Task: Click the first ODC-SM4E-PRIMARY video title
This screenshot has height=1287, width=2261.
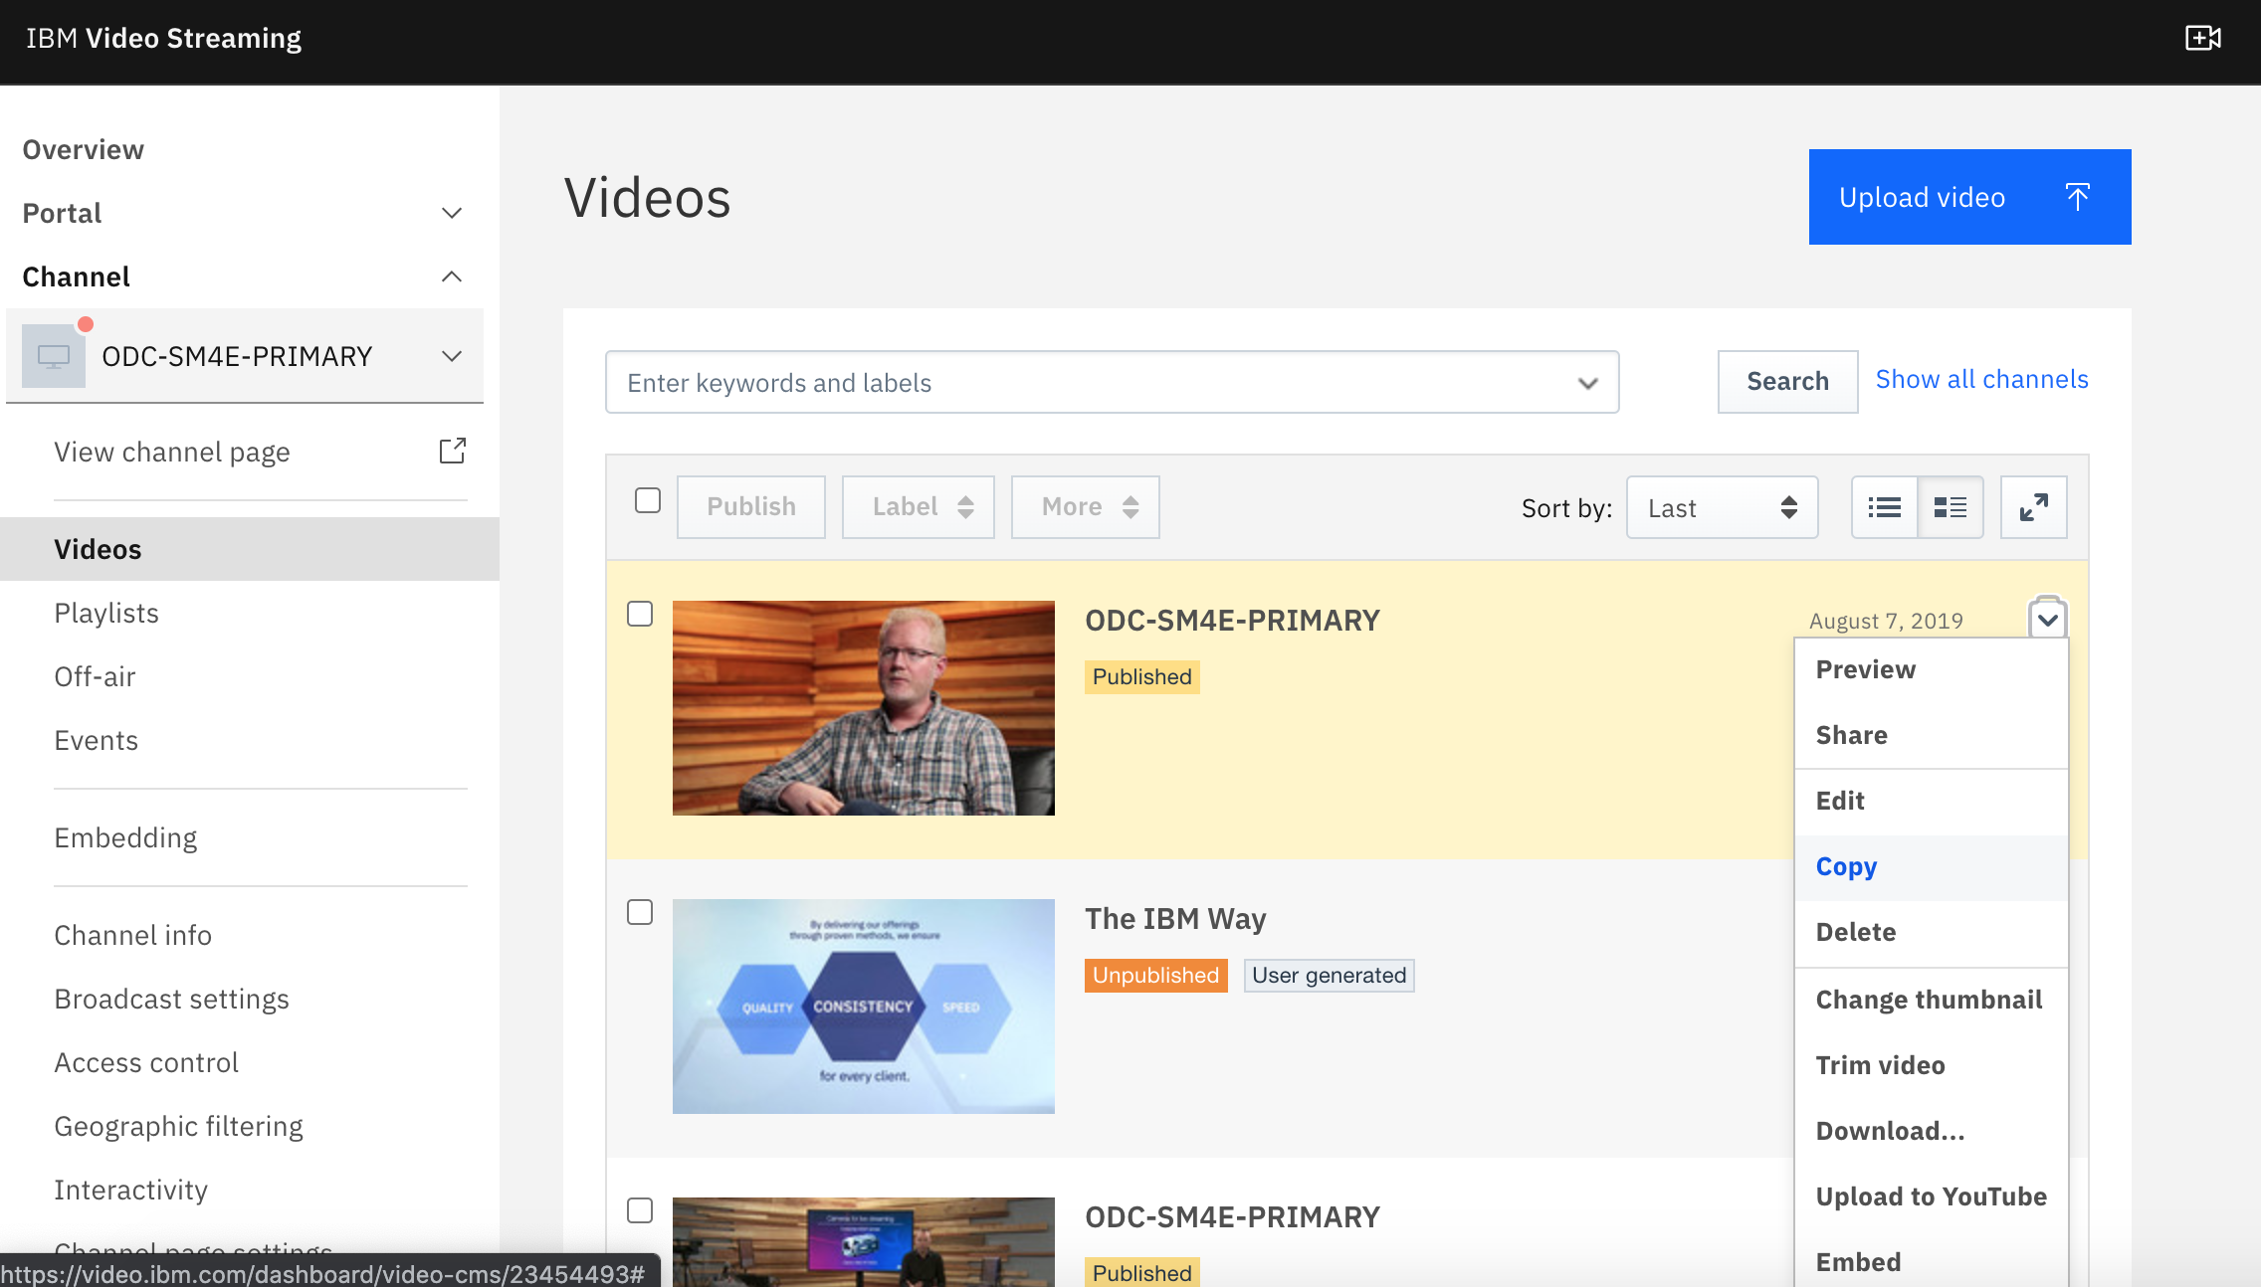Action: point(1232,620)
